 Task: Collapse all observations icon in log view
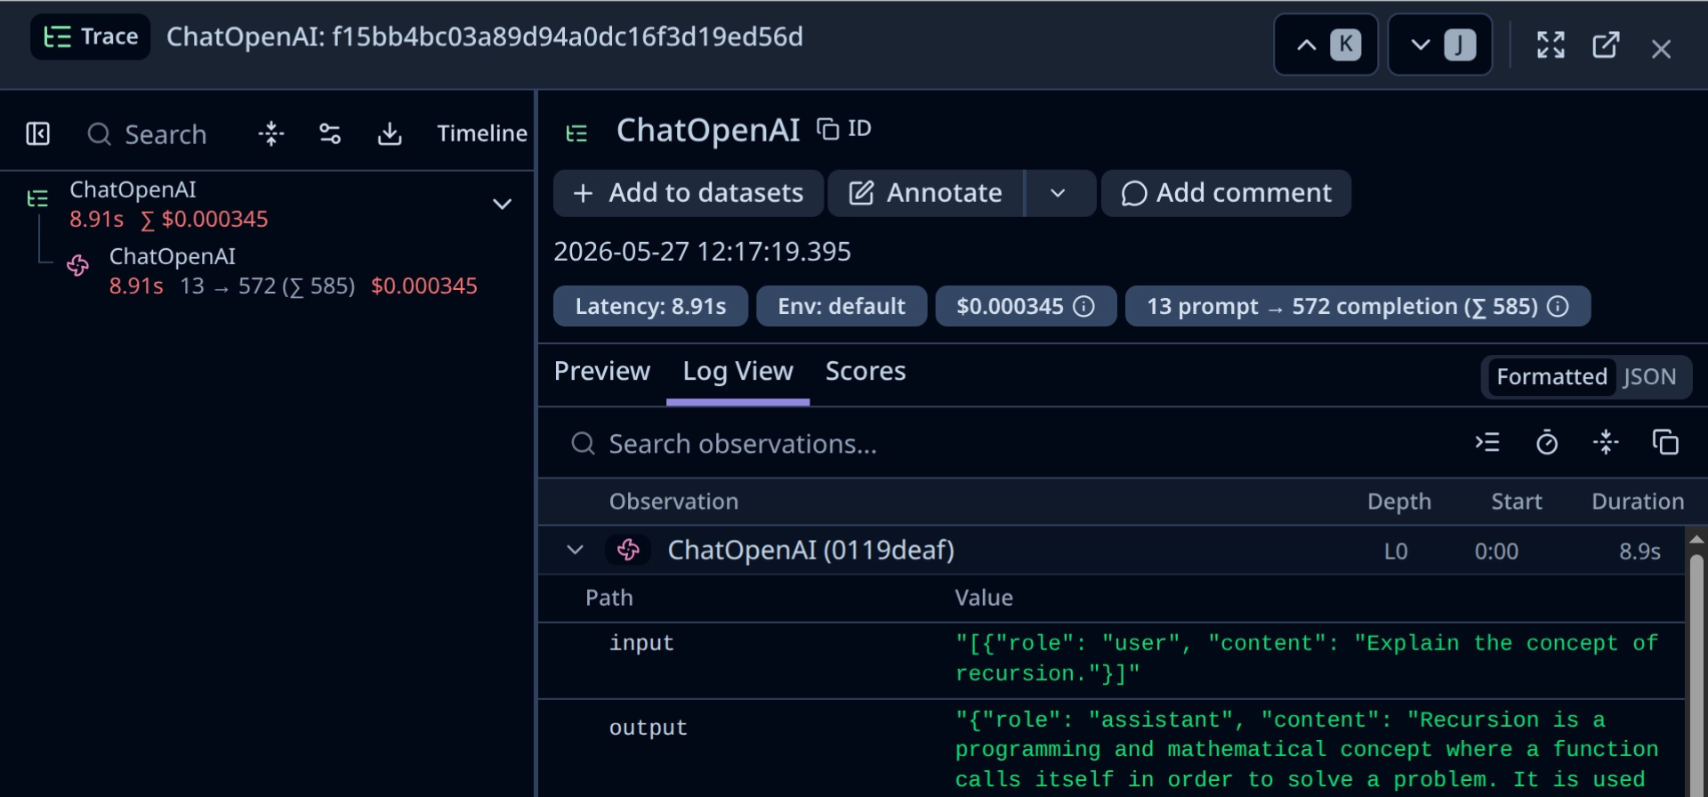[1606, 442]
